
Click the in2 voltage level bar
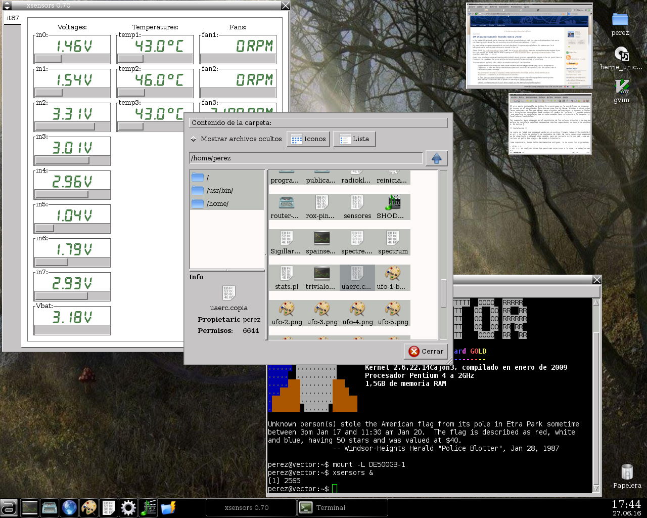coord(72,126)
